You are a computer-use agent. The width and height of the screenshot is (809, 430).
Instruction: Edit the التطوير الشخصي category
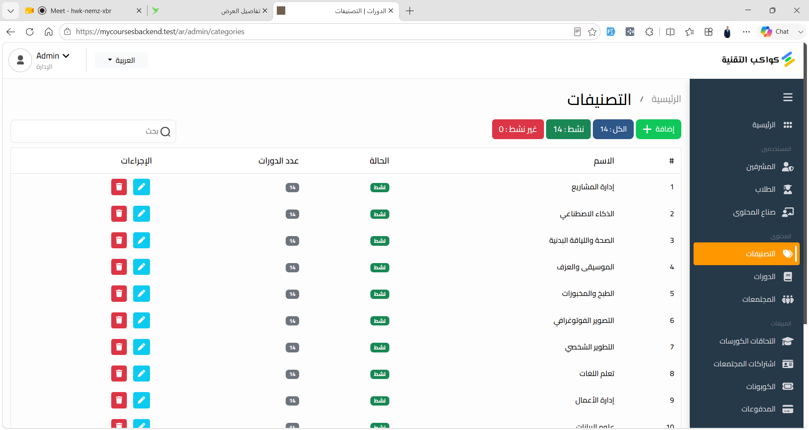[x=142, y=347]
